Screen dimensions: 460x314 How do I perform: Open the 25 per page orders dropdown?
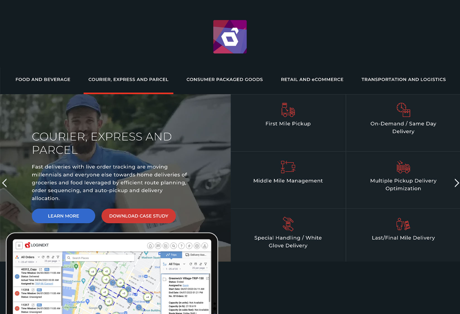(x=52, y=261)
